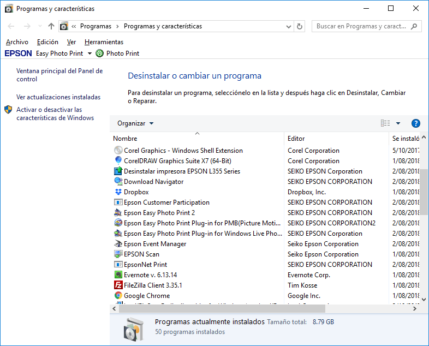The width and height of the screenshot is (429, 346).
Task: Open the Edición menu
Action: click(47, 42)
